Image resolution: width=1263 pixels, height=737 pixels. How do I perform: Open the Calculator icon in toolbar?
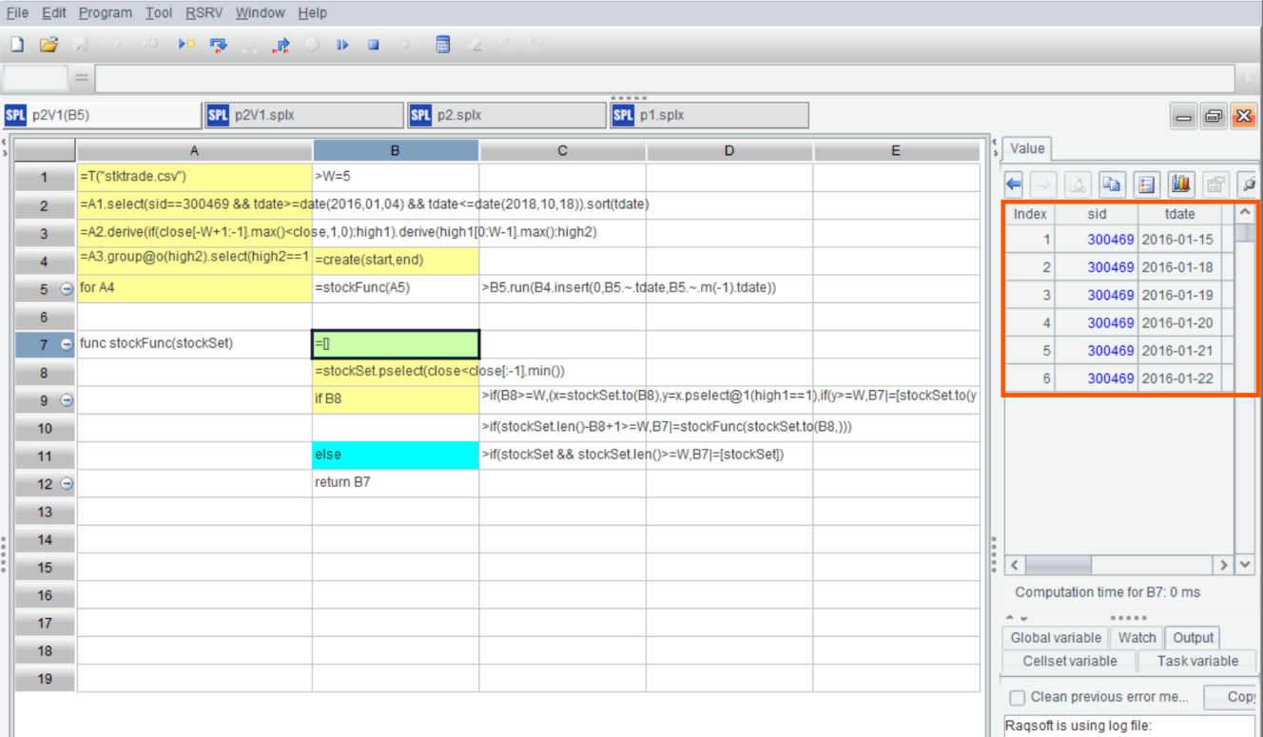442,45
